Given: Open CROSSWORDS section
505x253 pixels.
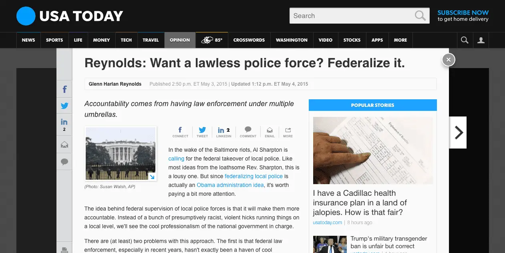Looking at the screenshot, I should (249, 40).
